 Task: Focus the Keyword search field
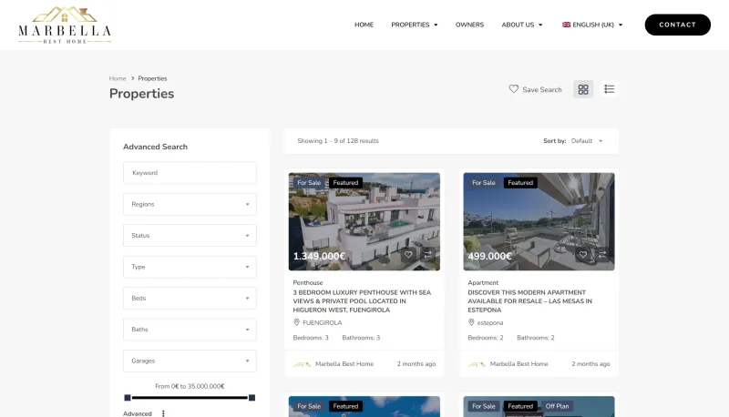tap(190, 173)
